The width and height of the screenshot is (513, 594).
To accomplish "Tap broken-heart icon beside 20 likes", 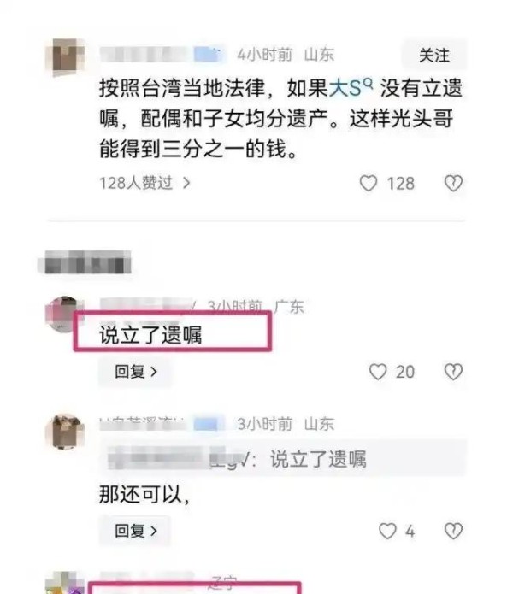I will point(453,372).
